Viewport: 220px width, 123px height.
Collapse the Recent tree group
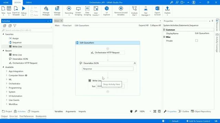3,51
